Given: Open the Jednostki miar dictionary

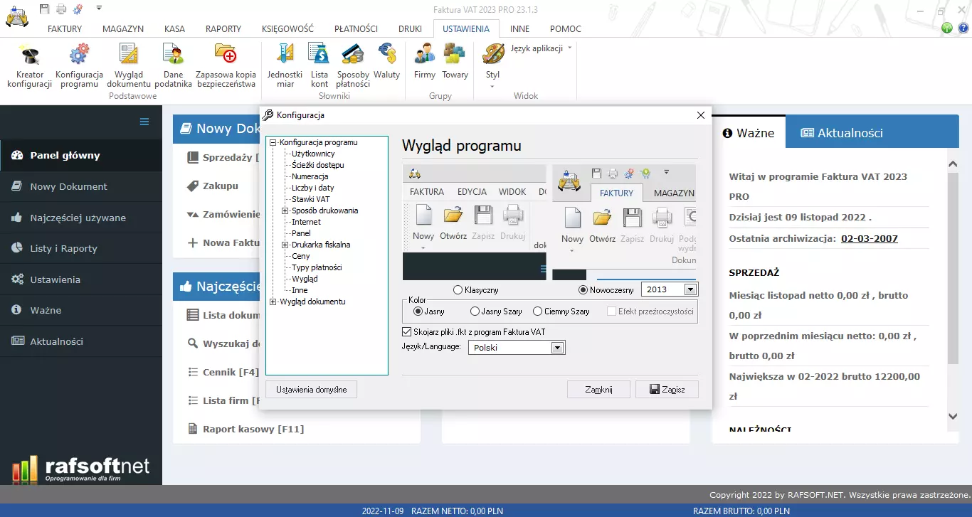Looking at the screenshot, I should tap(284, 64).
